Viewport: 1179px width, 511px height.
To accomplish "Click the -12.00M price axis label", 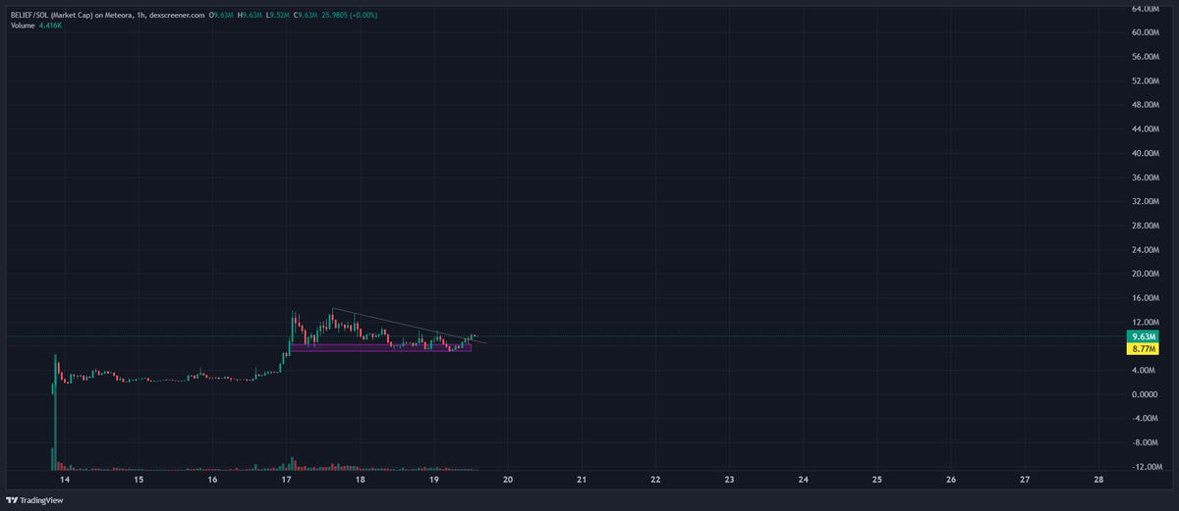I will [x=1146, y=466].
